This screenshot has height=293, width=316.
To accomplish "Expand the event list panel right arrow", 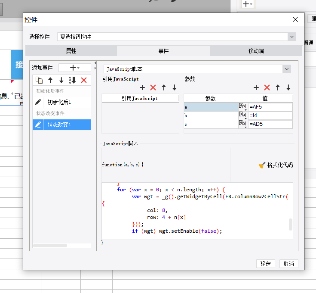I will 95,68.
